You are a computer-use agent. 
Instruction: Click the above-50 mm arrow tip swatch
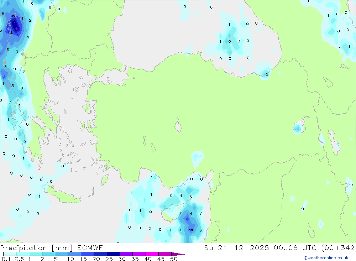178,254
